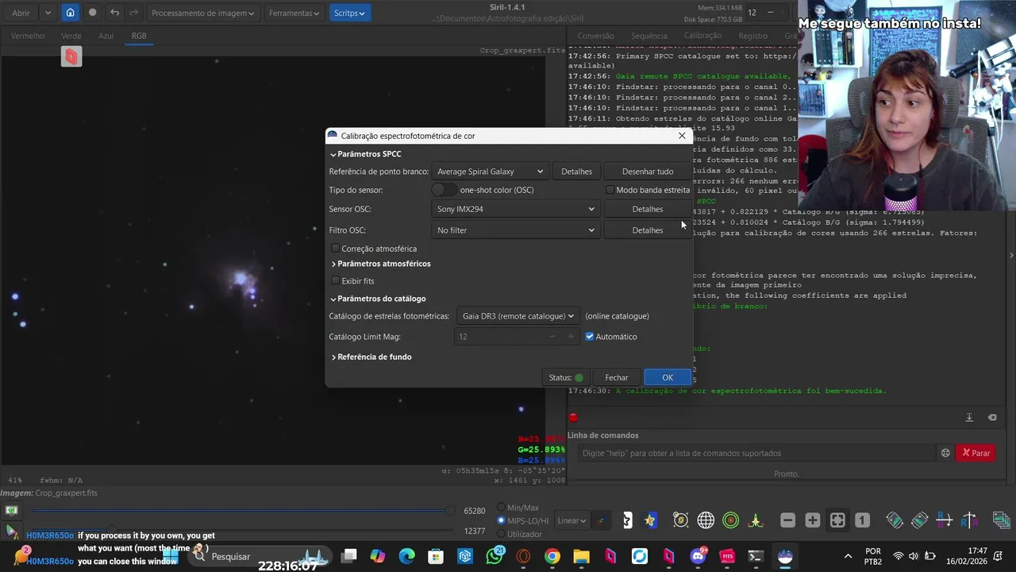The height and width of the screenshot is (572, 1016).
Task: Click in the command line input field
Action: click(x=756, y=453)
